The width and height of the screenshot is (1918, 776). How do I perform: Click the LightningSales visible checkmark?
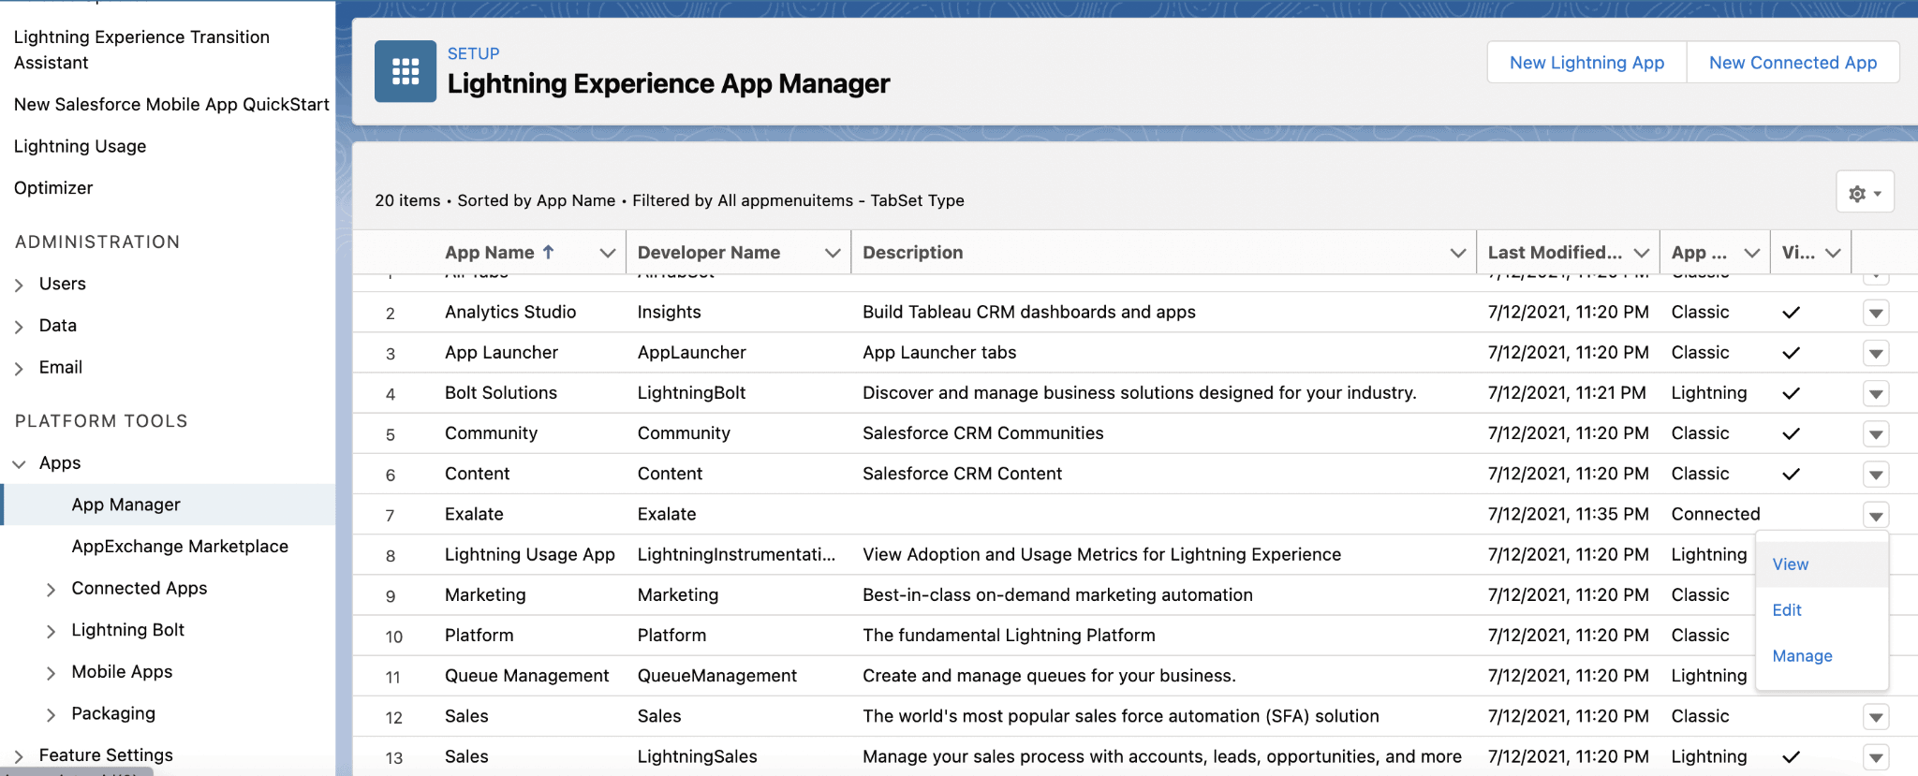[1791, 757]
